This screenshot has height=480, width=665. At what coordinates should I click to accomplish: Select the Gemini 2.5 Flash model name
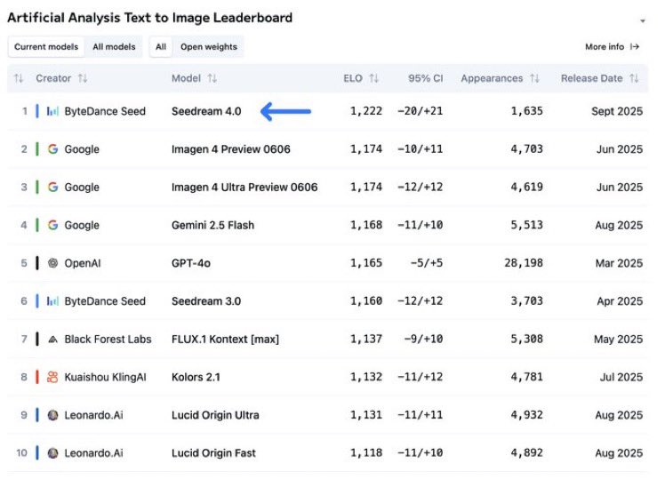tap(212, 225)
